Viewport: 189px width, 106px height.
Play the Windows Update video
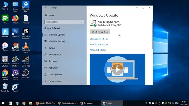click(x=118, y=69)
